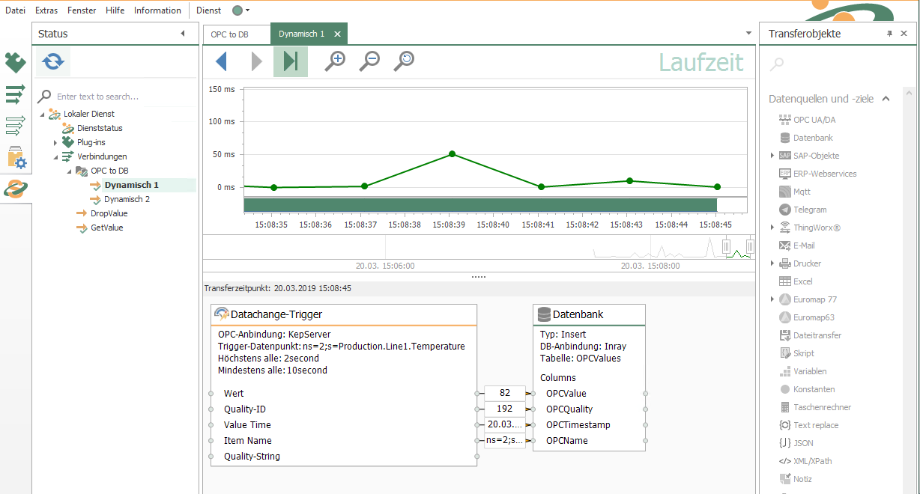Open the Extras menu

pyautogui.click(x=46, y=10)
